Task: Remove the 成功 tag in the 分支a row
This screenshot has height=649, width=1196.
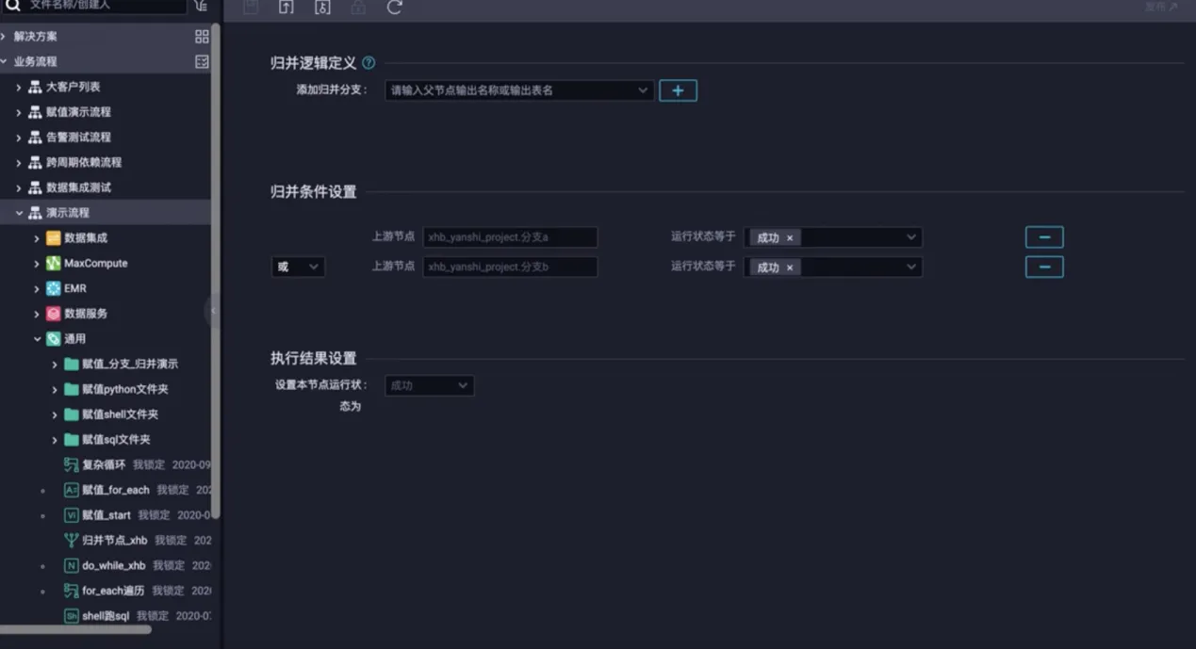Action: (790, 238)
